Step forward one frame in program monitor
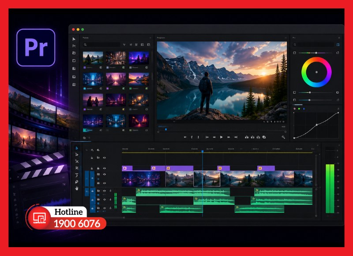This screenshot has width=353, height=256. (x=229, y=137)
